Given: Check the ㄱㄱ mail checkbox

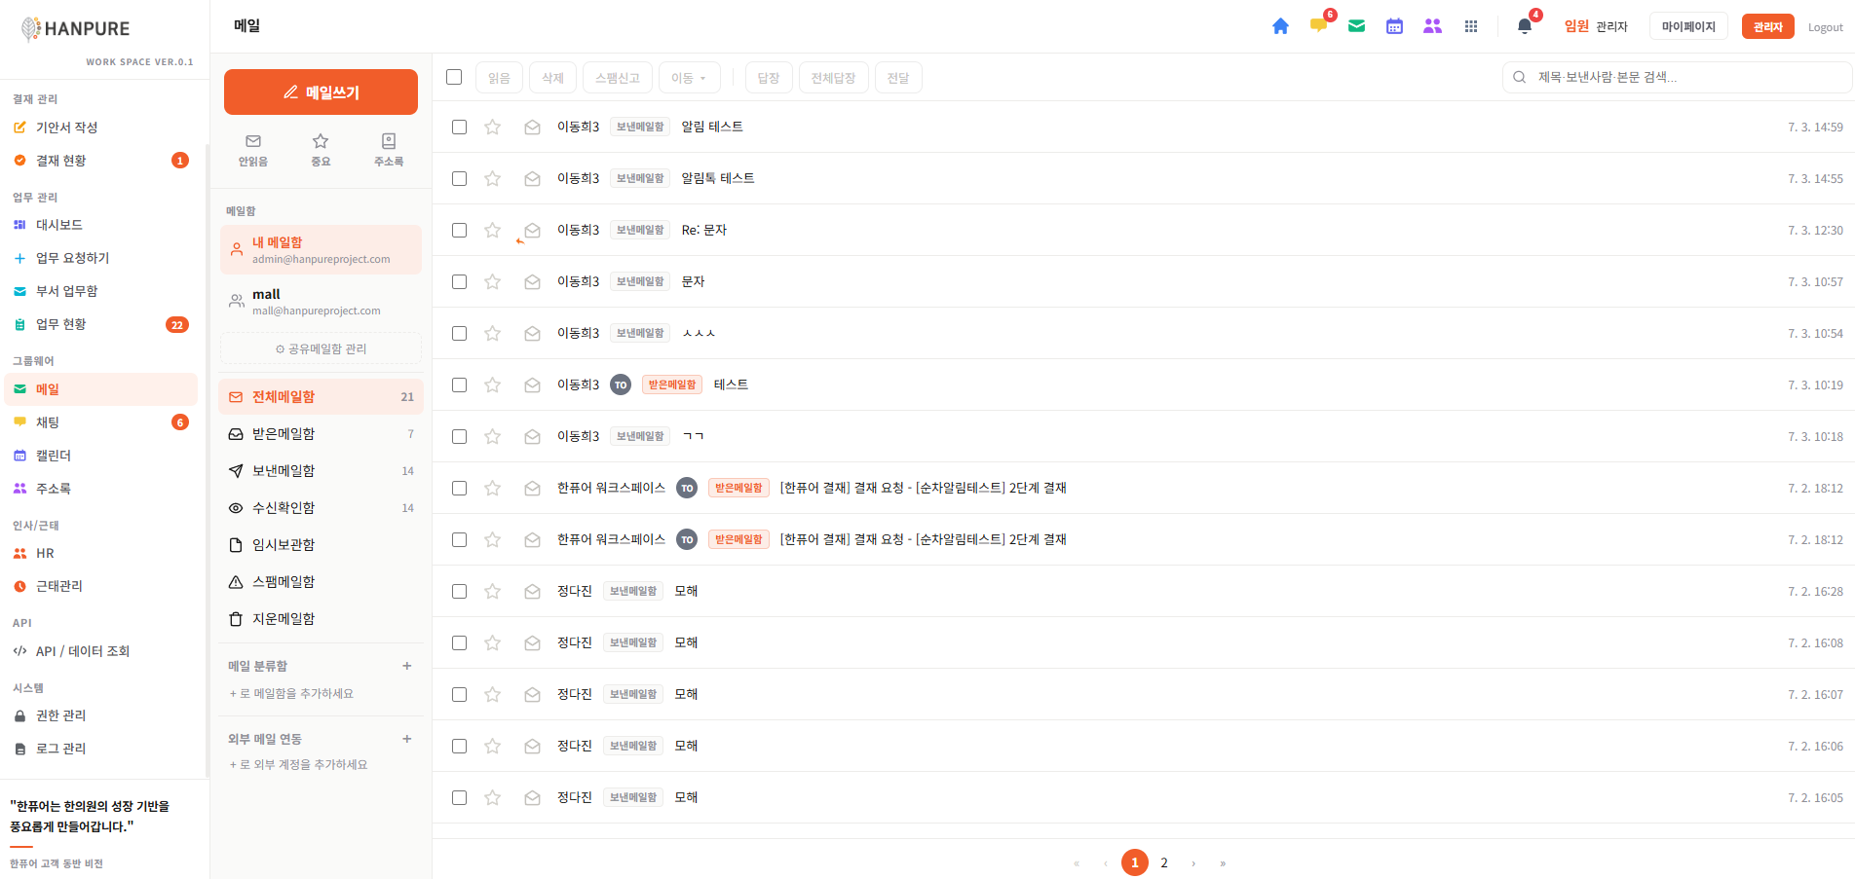Looking at the screenshot, I should (459, 436).
